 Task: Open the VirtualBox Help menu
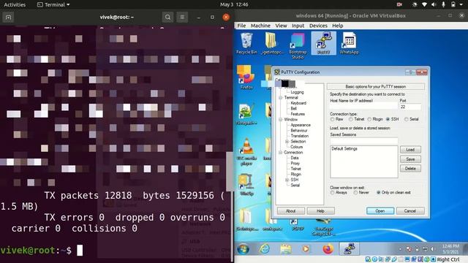point(338,26)
